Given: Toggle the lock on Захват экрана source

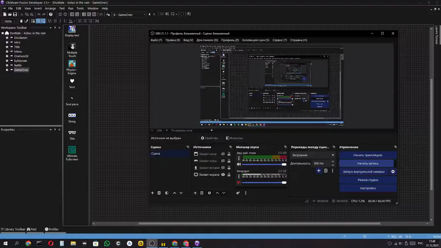Looking at the screenshot, I should click(x=229, y=174).
